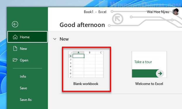The image size is (182, 109).
Task: Collapse the New section chevron
Action: click(x=55, y=39)
